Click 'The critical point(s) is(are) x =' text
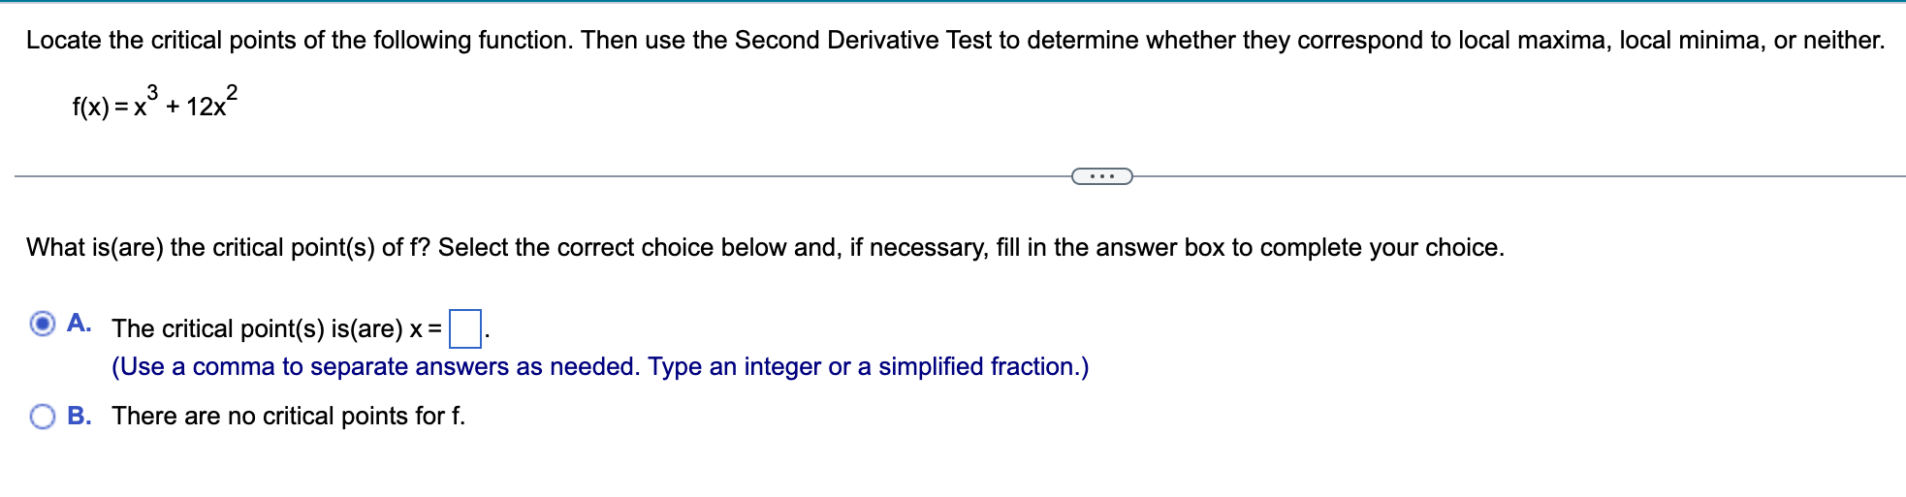This screenshot has width=1906, height=497. (277, 329)
